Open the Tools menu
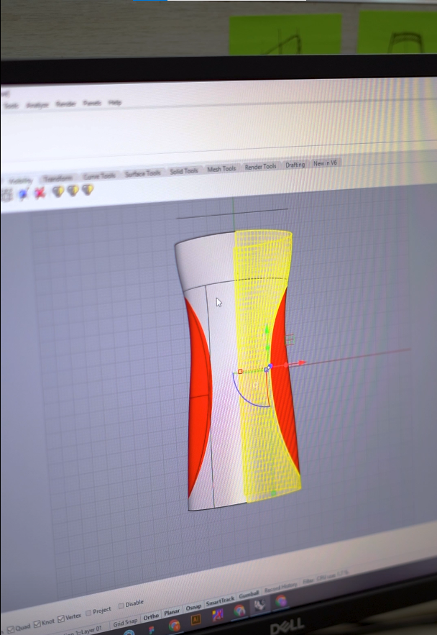The height and width of the screenshot is (635, 437). pos(11,106)
